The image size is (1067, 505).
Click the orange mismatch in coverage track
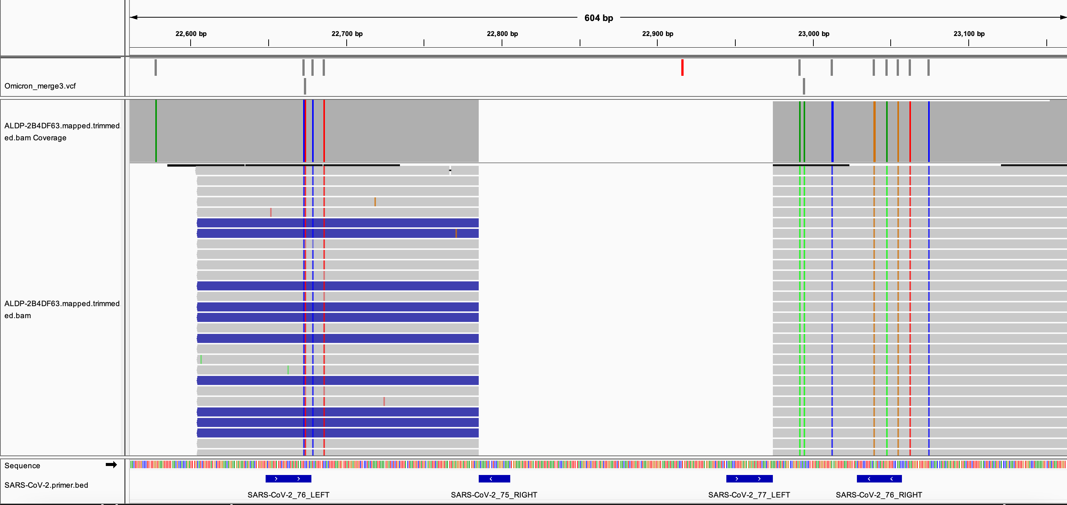tap(874, 131)
